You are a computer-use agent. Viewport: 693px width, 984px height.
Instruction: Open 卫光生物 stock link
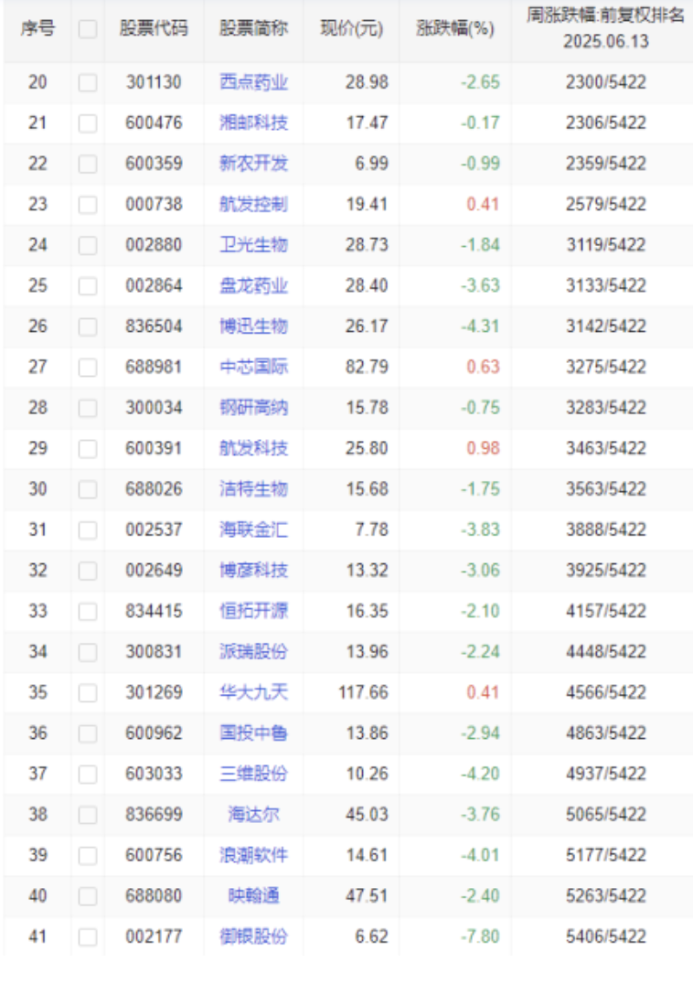(x=253, y=245)
